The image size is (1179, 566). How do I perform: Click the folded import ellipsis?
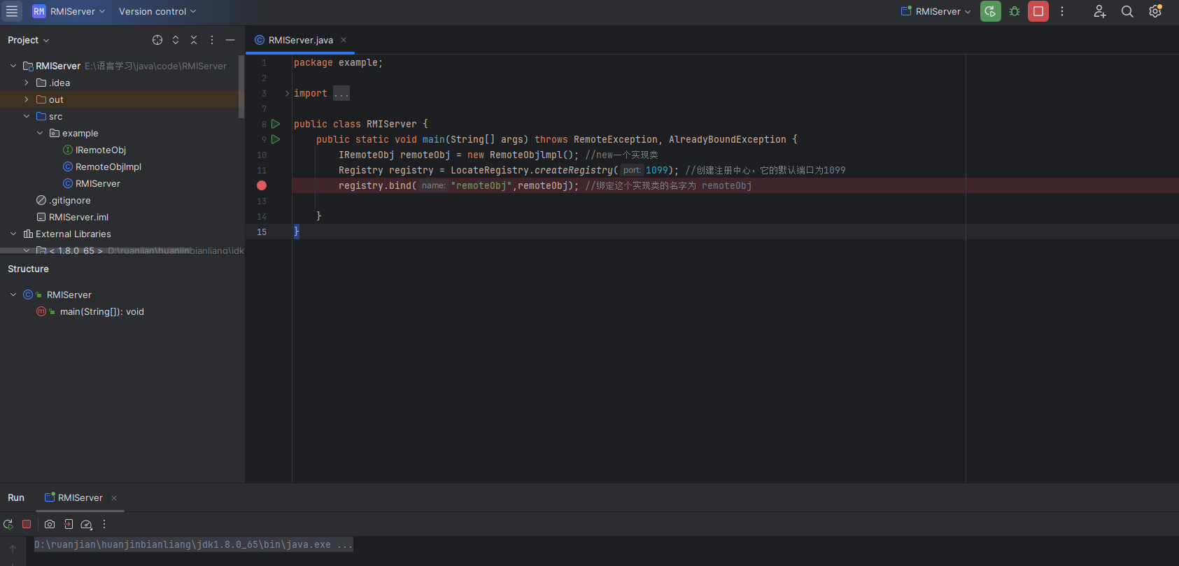(341, 93)
